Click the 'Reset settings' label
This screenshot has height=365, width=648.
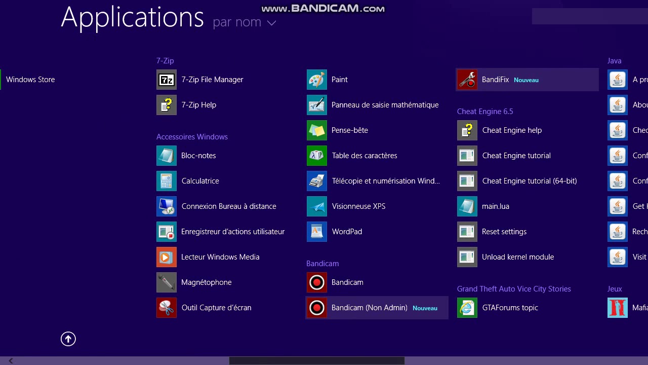point(504,232)
